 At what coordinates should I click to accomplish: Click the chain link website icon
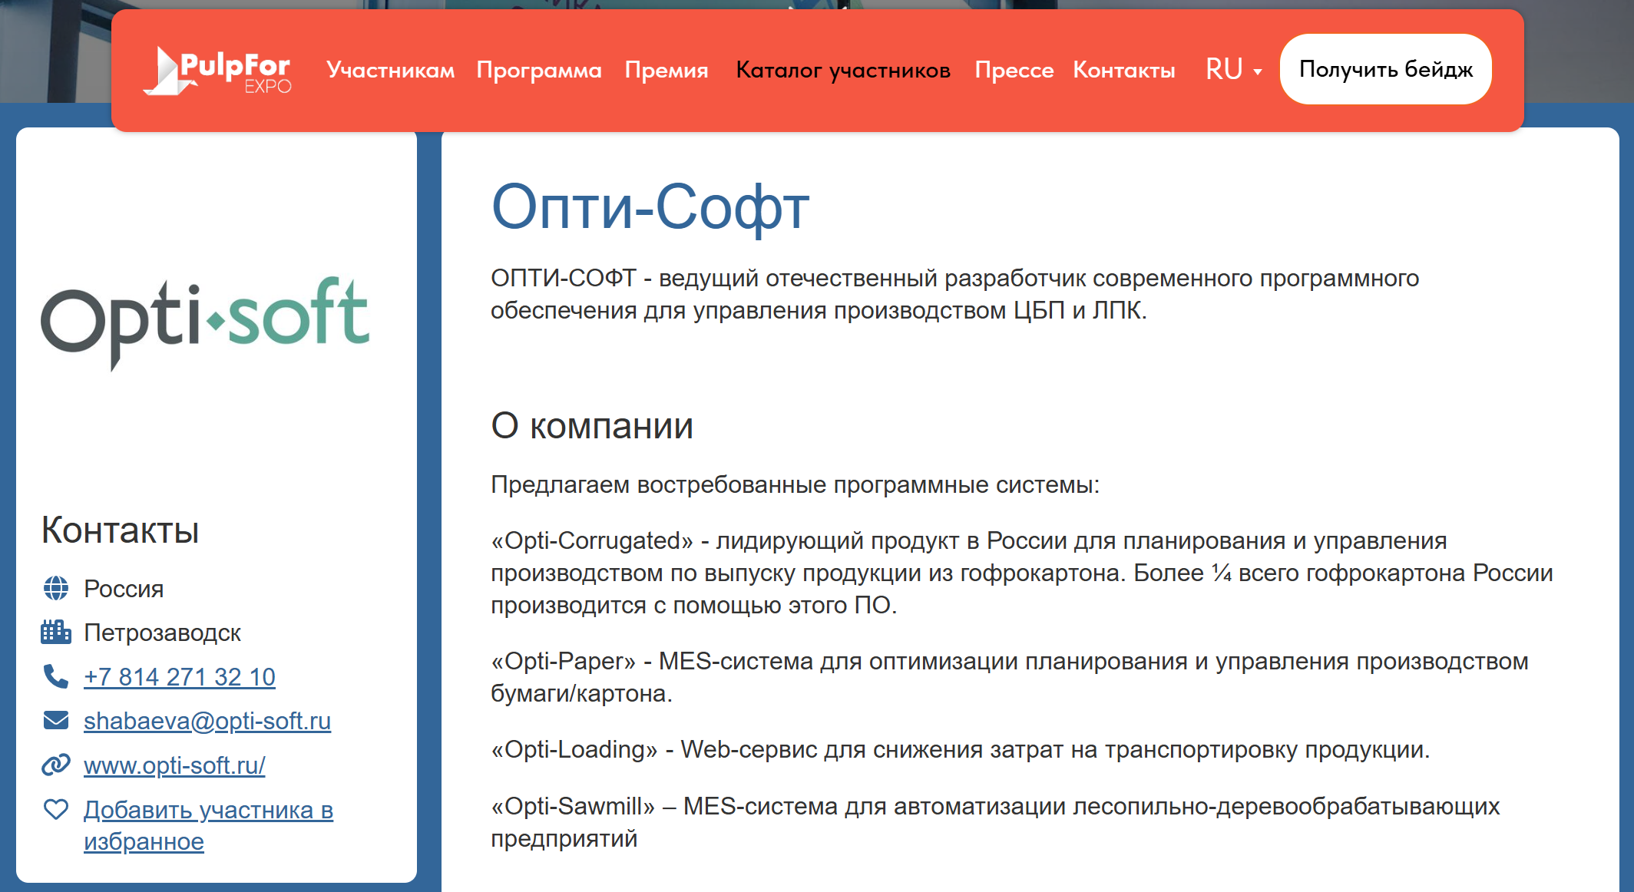click(56, 765)
